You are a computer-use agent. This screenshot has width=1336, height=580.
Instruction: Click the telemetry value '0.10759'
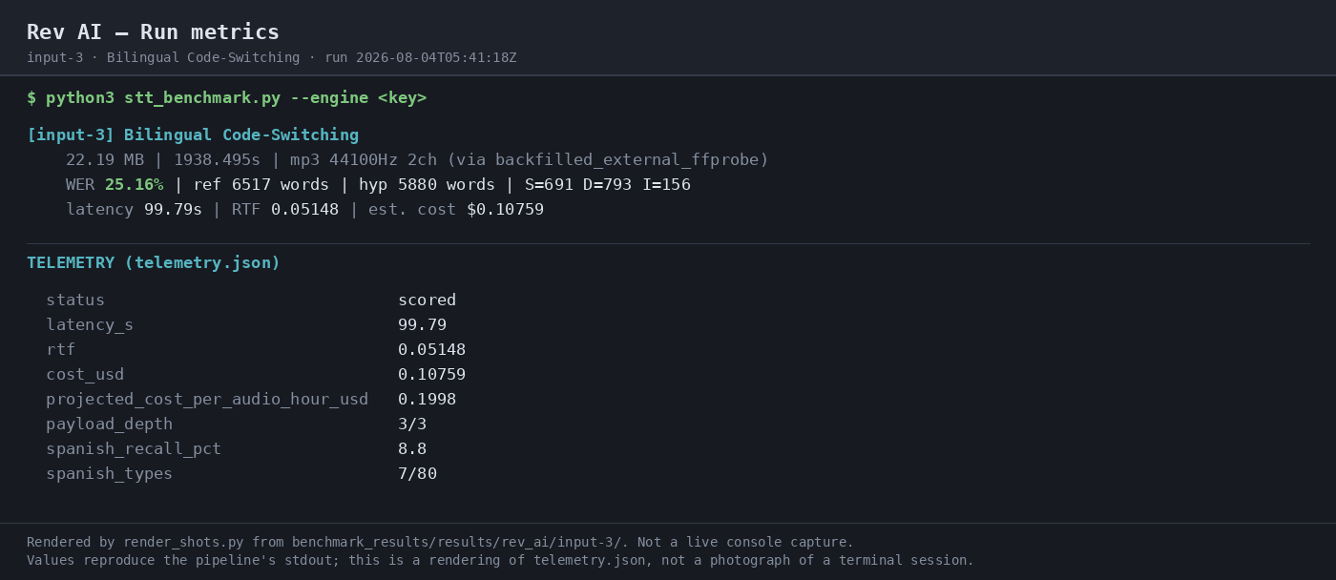pos(431,375)
